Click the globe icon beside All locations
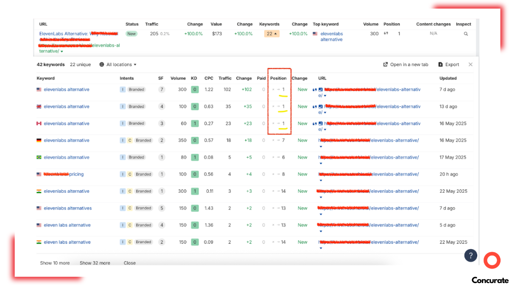 (x=102, y=64)
